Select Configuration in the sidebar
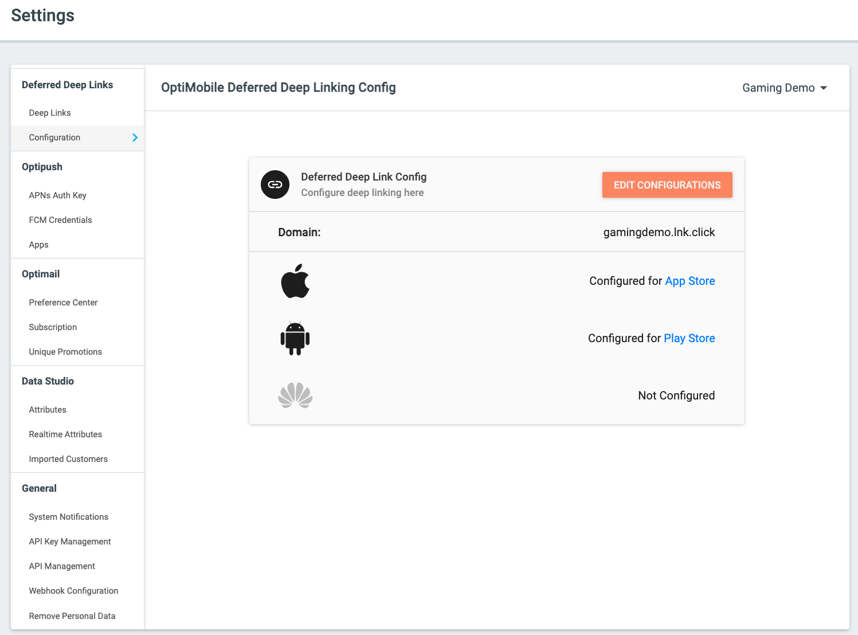858x635 pixels. click(x=77, y=138)
